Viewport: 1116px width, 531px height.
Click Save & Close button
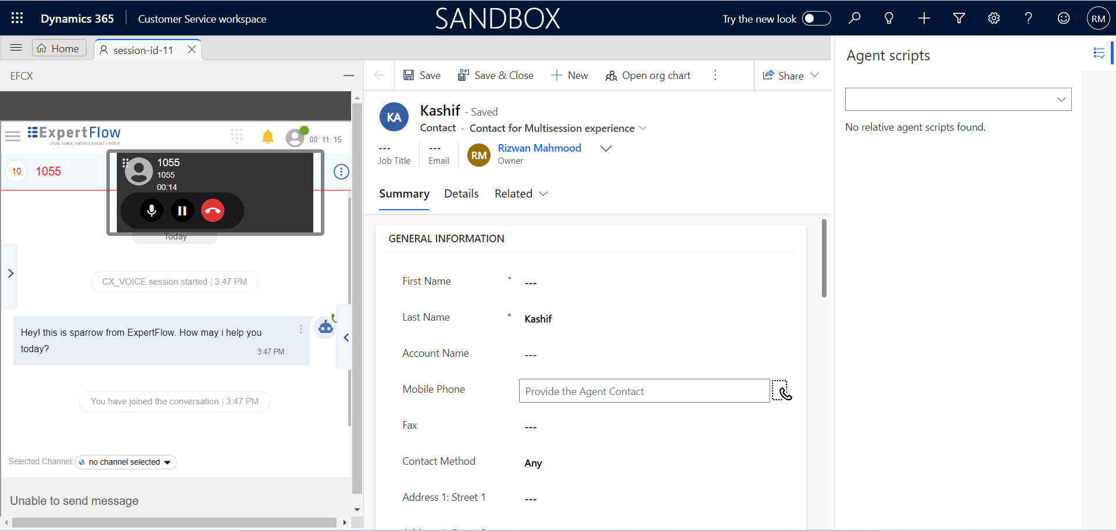tap(496, 76)
